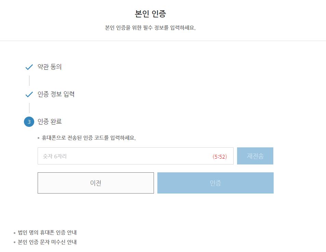Click the 재전송 resend button
Viewport: 326px width, 252px height.
[255, 156]
